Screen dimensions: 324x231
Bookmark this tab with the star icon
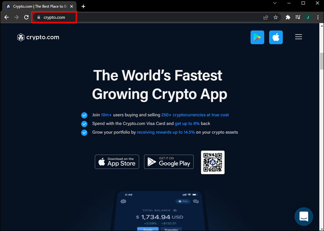tap(276, 17)
